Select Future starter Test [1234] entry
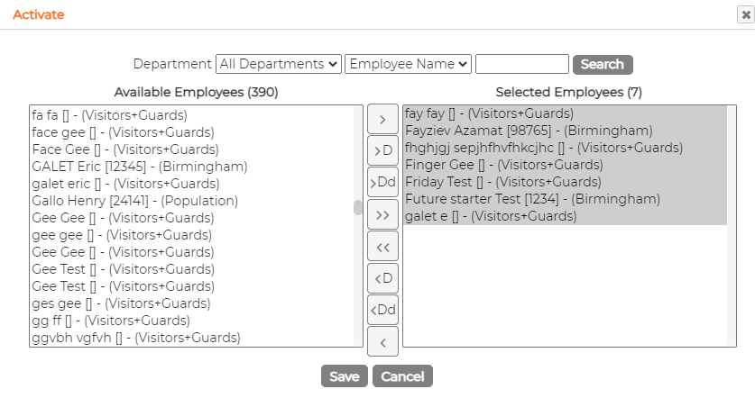The height and width of the screenshot is (398, 755). pyautogui.click(x=532, y=199)
